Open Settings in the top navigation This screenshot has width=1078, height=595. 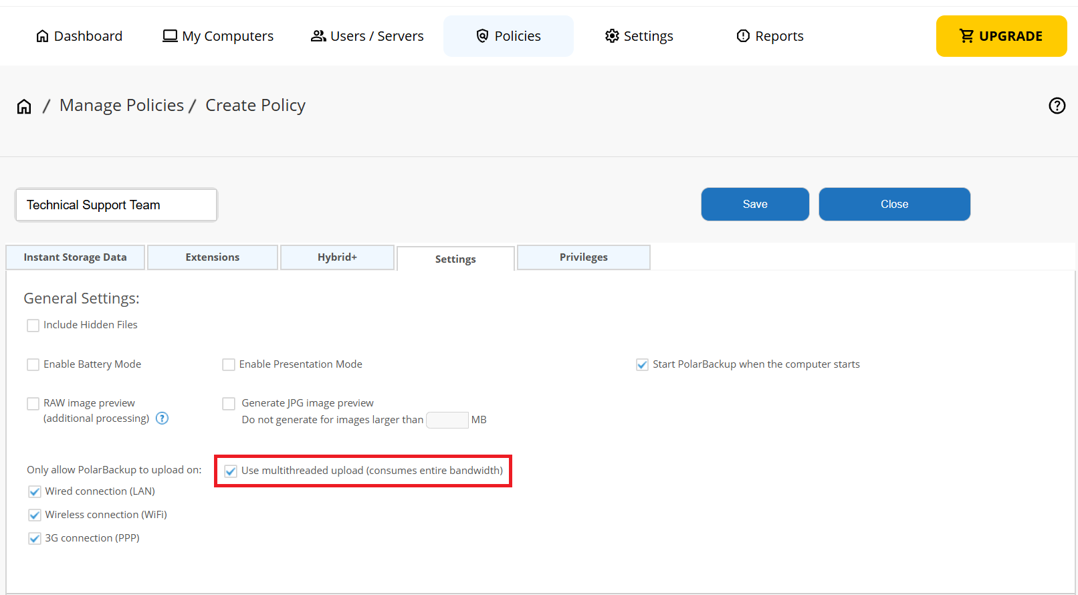(x=639, y=36)
